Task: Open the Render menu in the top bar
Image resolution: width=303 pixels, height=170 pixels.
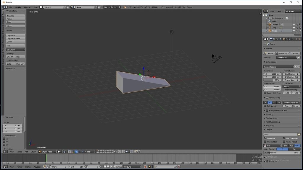Action: [18, 7]
